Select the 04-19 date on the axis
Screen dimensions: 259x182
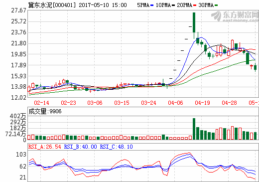pyautogui.click(x=202, y=103)
